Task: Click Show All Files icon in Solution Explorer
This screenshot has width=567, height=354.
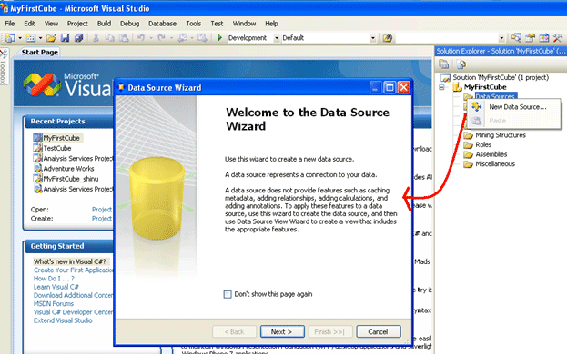Action: point(461,64)
